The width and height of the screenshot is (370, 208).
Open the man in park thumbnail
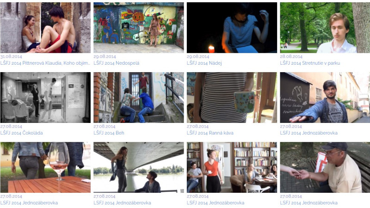(x=325, y=28)
